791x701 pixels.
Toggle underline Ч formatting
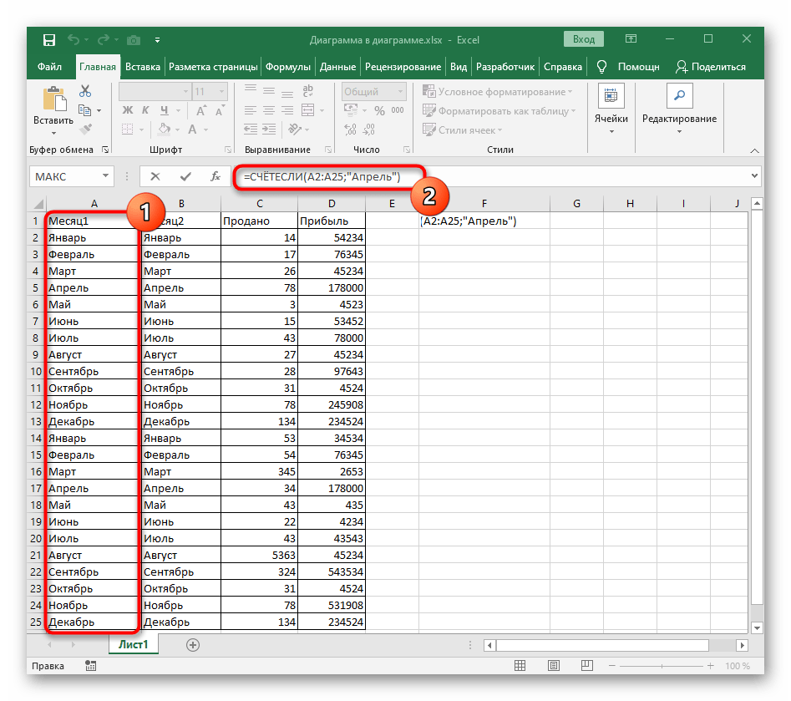[164, 110]
